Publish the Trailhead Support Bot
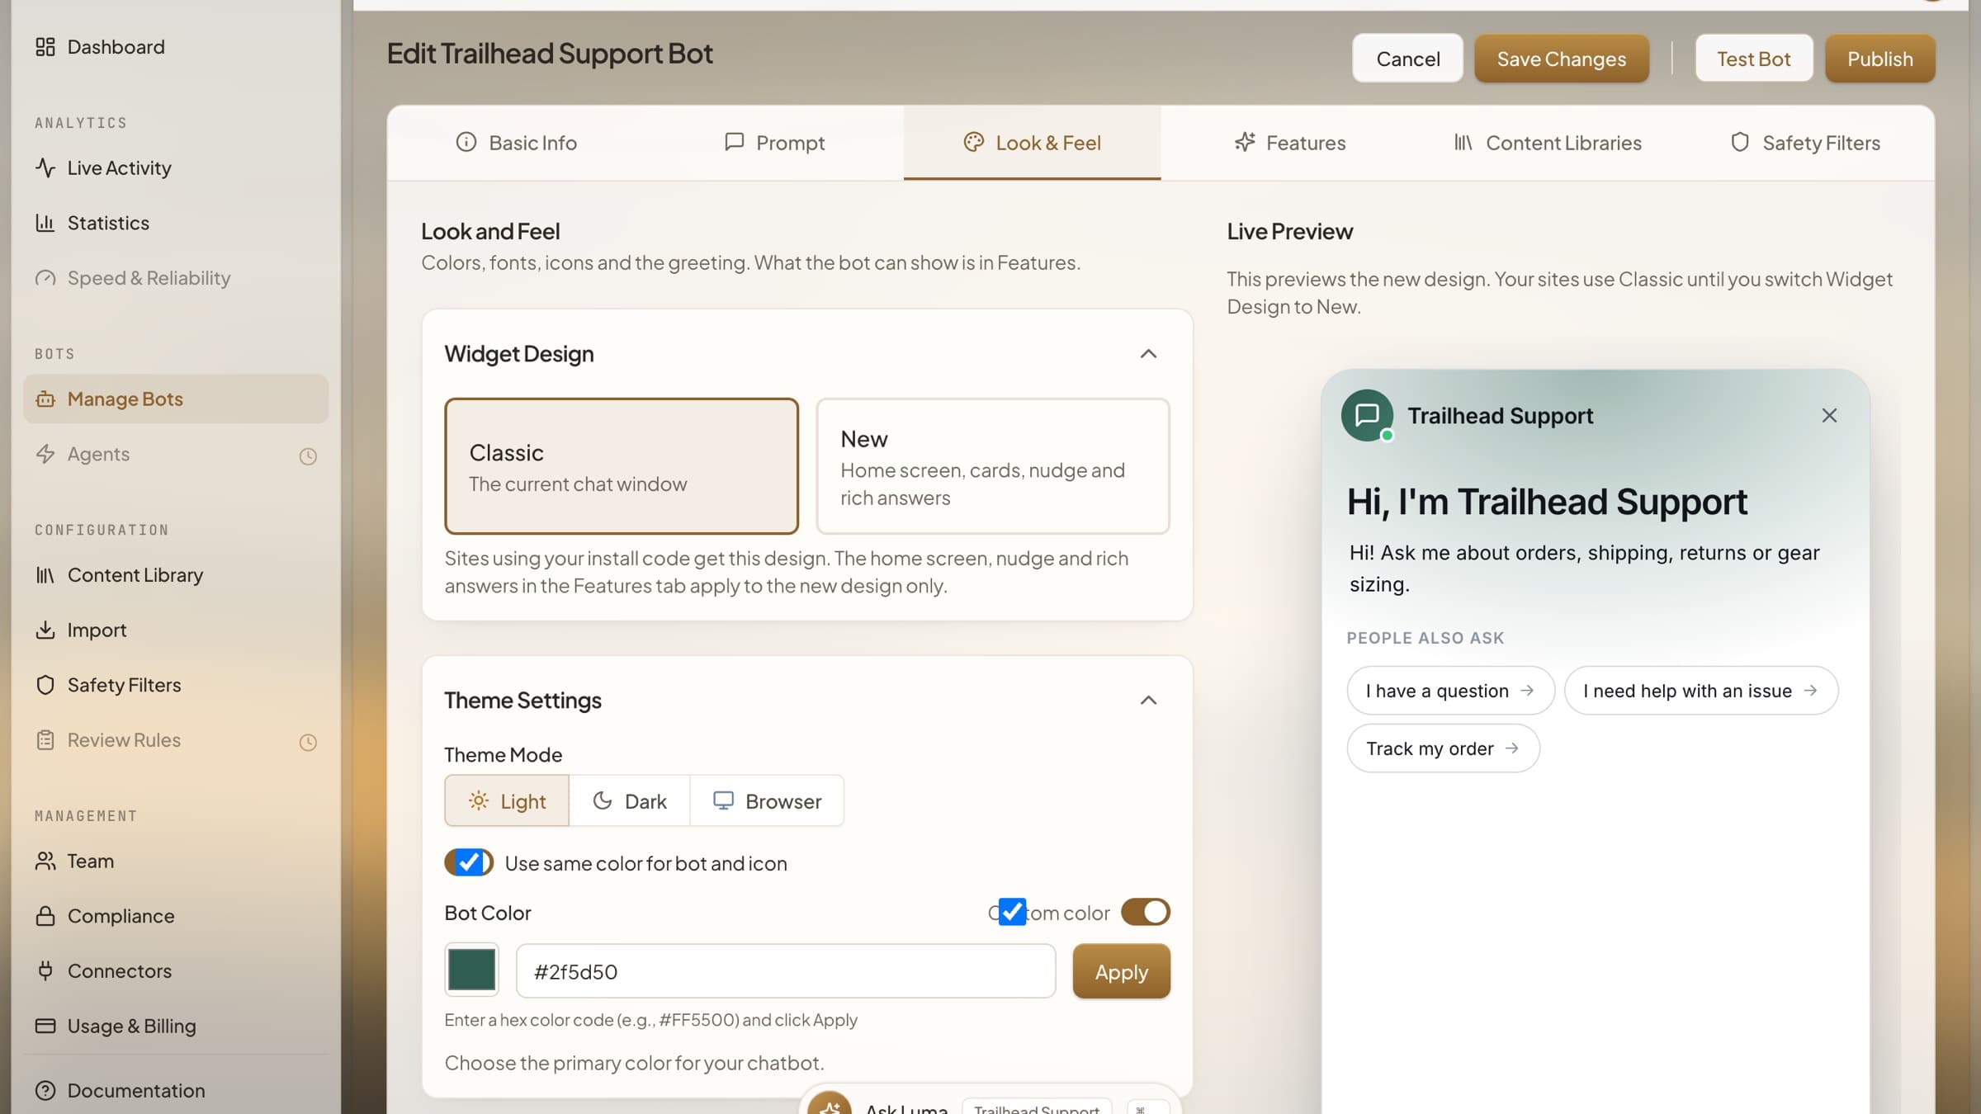The height and width of the screenshot is (1114, 1981). point(1879,59)
